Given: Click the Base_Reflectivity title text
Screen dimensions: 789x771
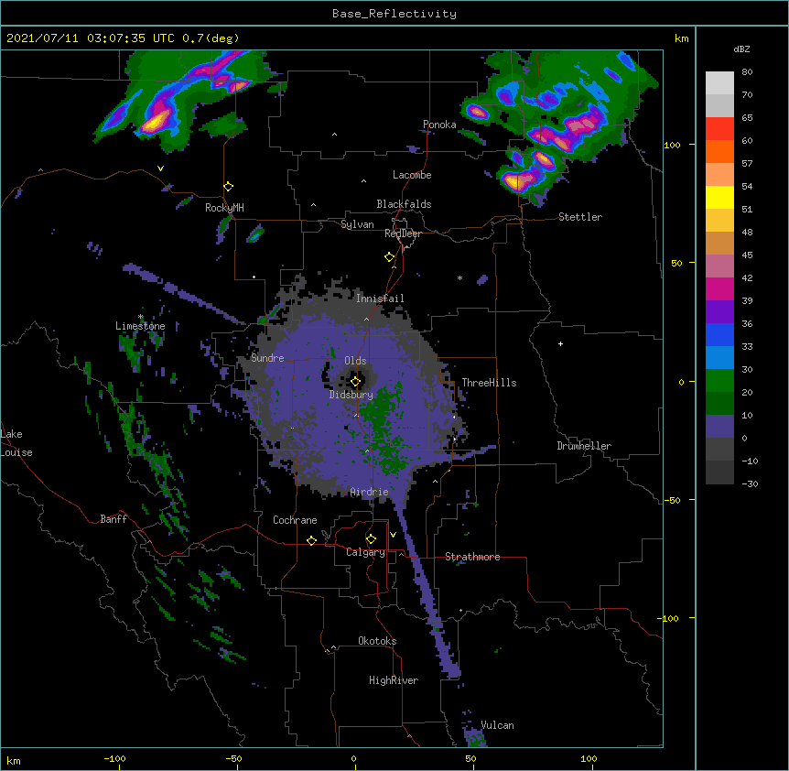Looking at the screenshot, I should pyautogui.click(x=394, y=14).
